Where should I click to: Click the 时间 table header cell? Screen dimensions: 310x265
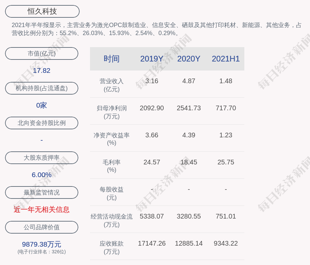click(x=112, y=59)
